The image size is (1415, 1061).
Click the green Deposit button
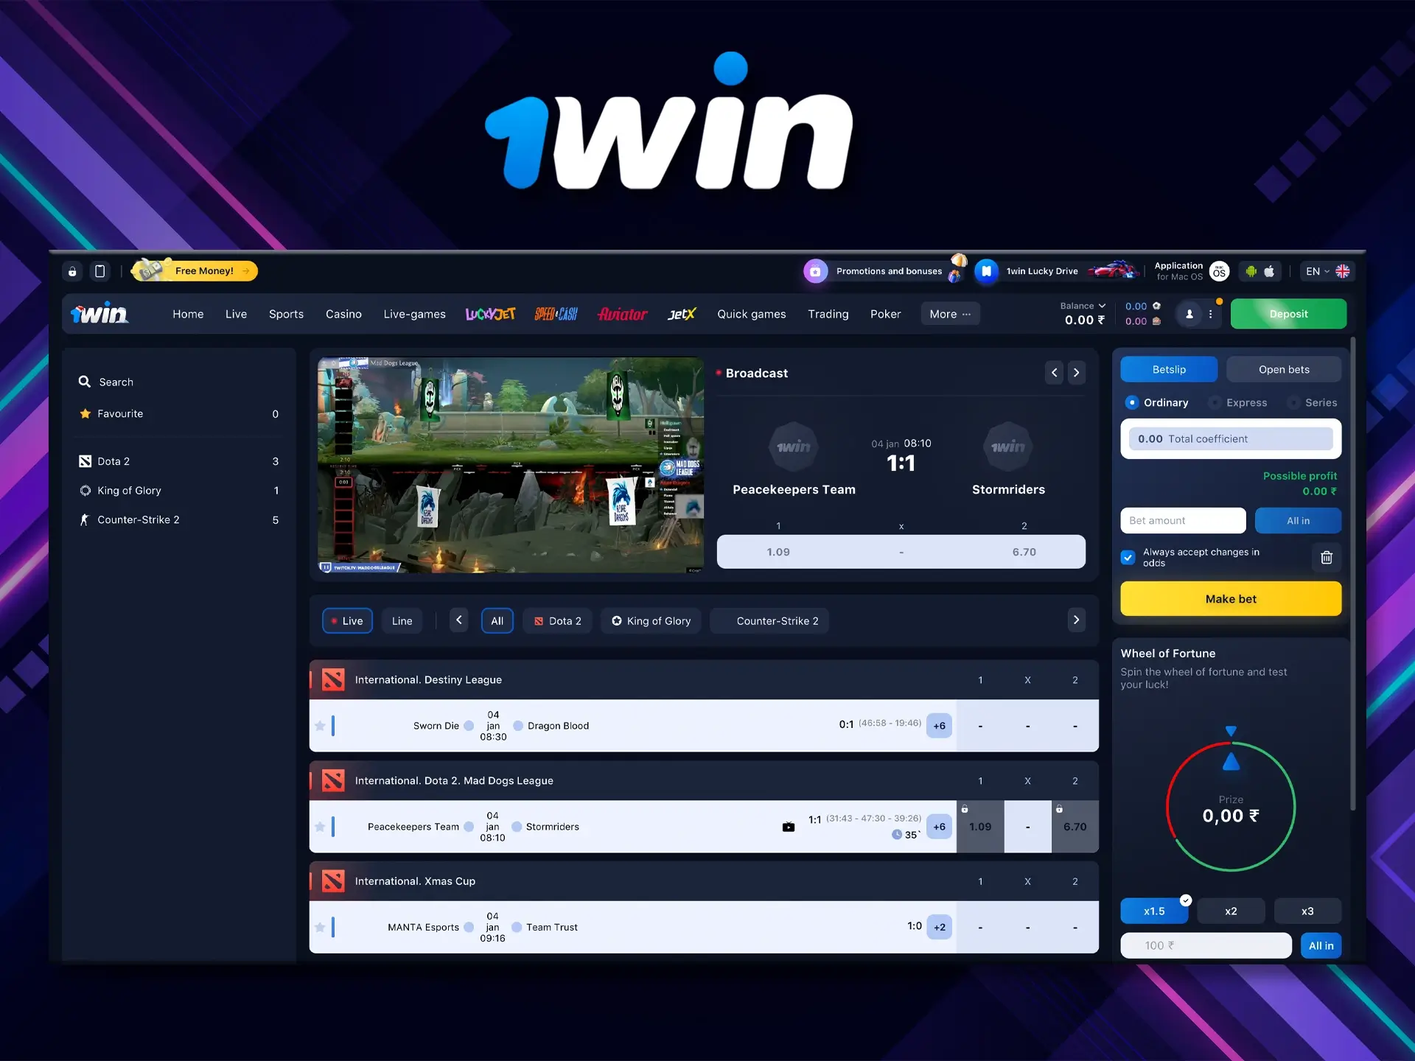[1288, 313]
